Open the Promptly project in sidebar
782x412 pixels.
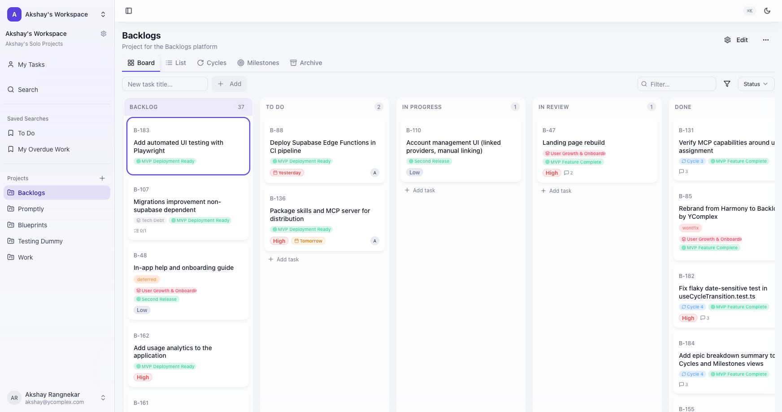click(x=31, y=209)
